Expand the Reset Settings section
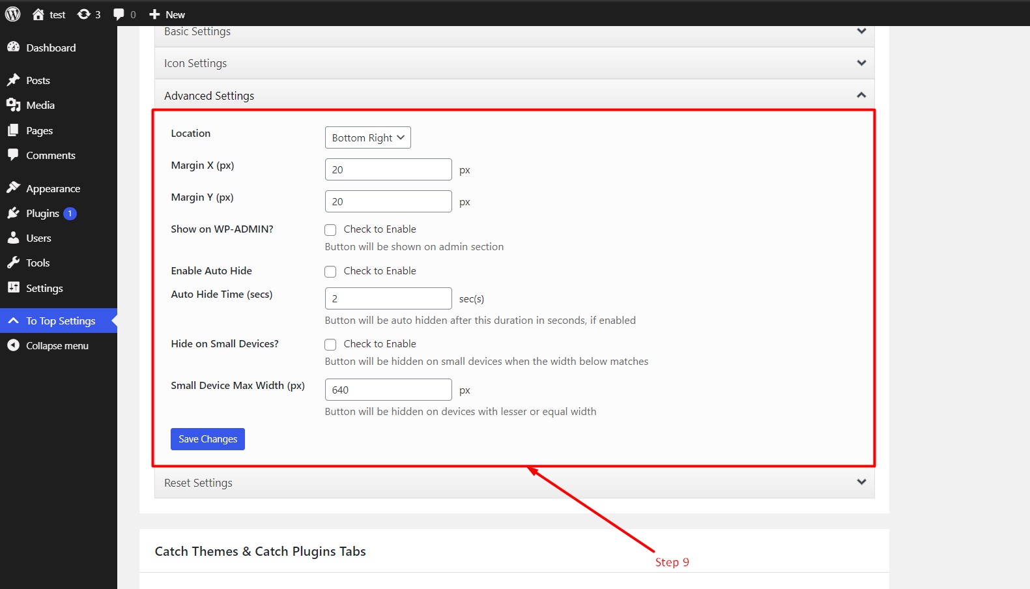Screen dimensions: 1030x589 (x=514, y=483)
